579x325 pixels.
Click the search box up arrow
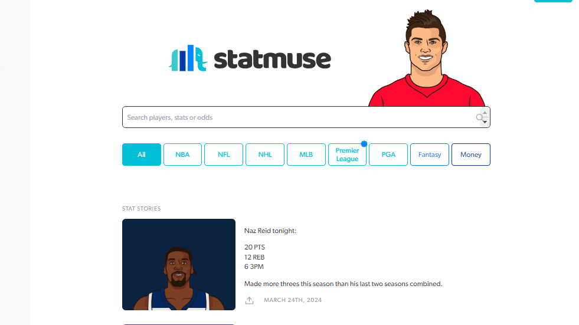click(485, 113)
